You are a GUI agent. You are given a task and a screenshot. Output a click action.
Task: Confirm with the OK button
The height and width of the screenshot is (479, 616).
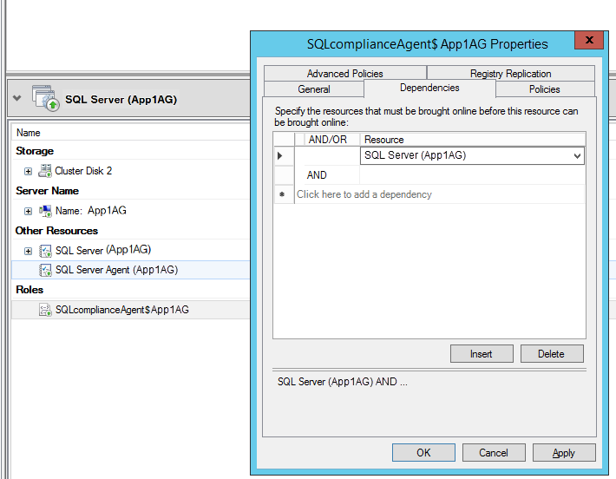[x=423, y=453]
